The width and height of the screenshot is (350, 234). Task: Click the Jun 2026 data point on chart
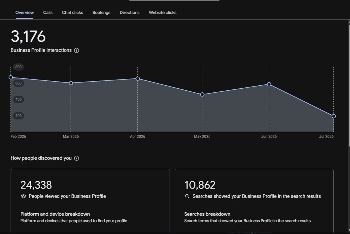coord(269,84)
